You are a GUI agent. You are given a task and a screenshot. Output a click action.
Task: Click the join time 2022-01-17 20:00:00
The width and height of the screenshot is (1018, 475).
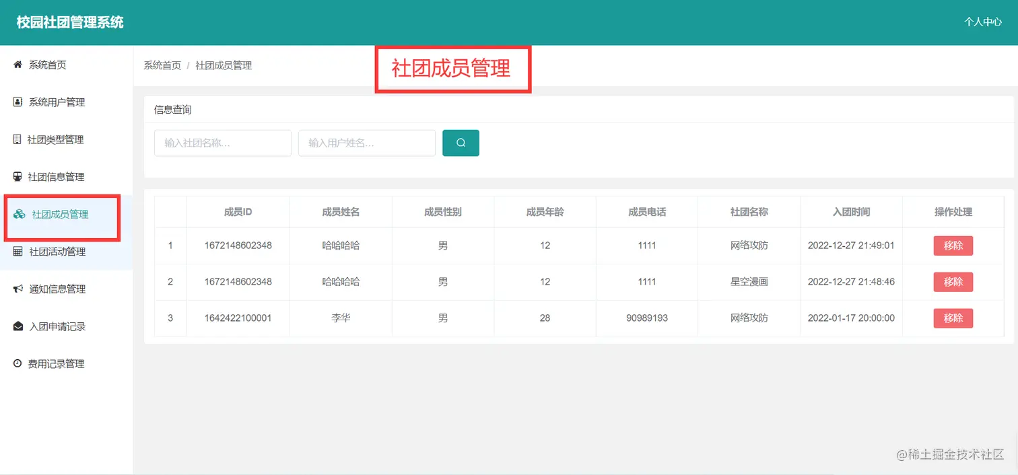852,318
